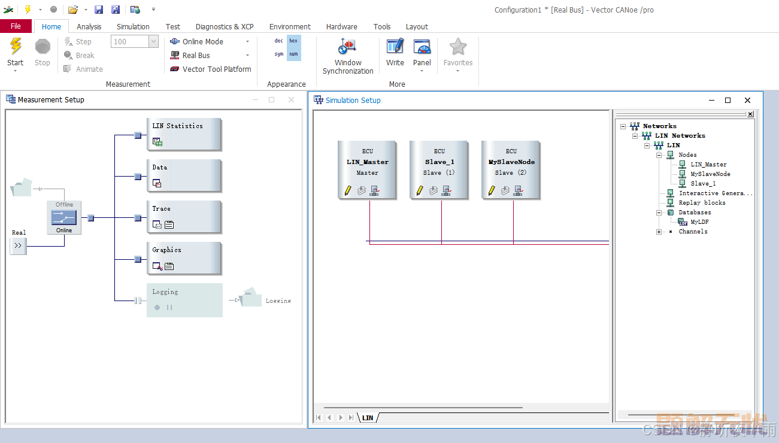The height and width of the screenshot is (443, 779).
Task: Click the Graphics block first icon
Action: pos(157,266)
